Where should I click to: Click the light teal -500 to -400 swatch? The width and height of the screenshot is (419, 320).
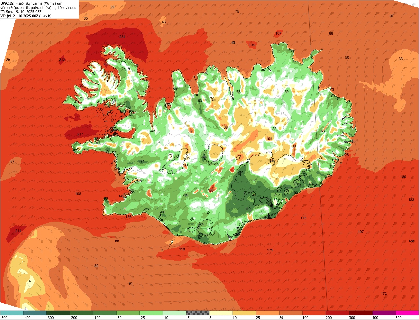point(12,313)
